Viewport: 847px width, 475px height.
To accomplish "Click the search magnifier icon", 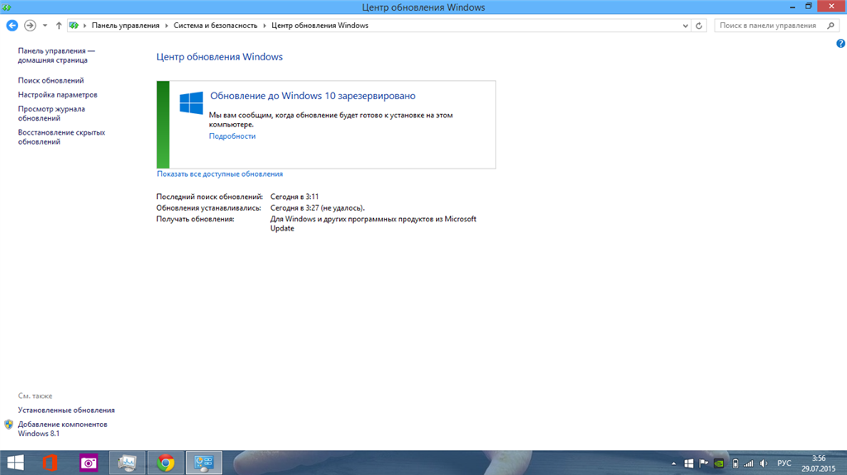I will coord(830,26).
